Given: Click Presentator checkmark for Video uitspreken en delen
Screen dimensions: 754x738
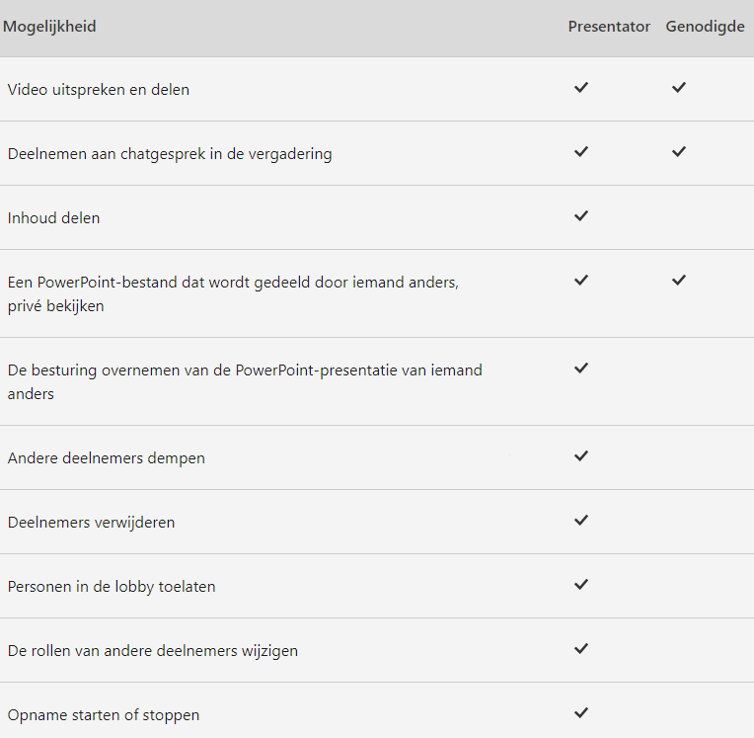Looking at the screenshot, I should (581, 88).
